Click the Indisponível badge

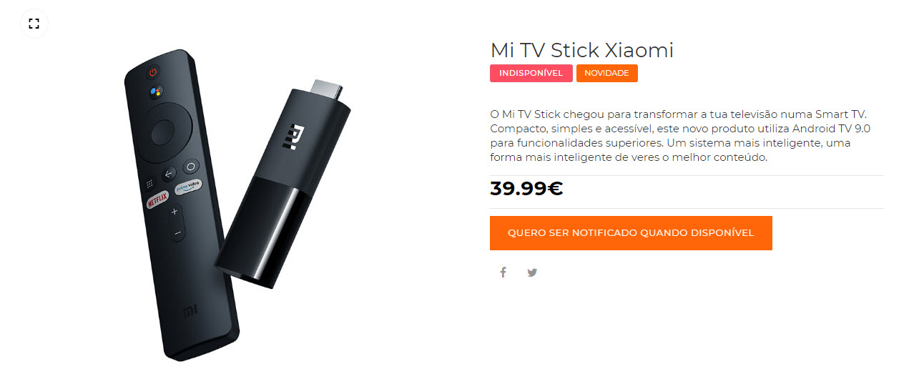[531, 73]
